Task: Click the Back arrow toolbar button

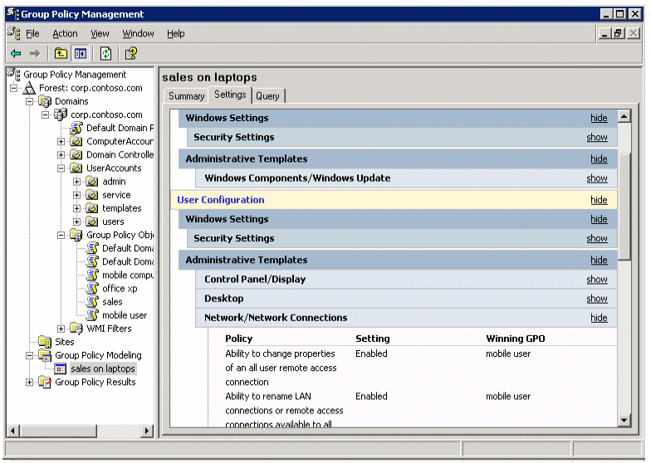Action: pyautogui.click(x=16, y=54)
